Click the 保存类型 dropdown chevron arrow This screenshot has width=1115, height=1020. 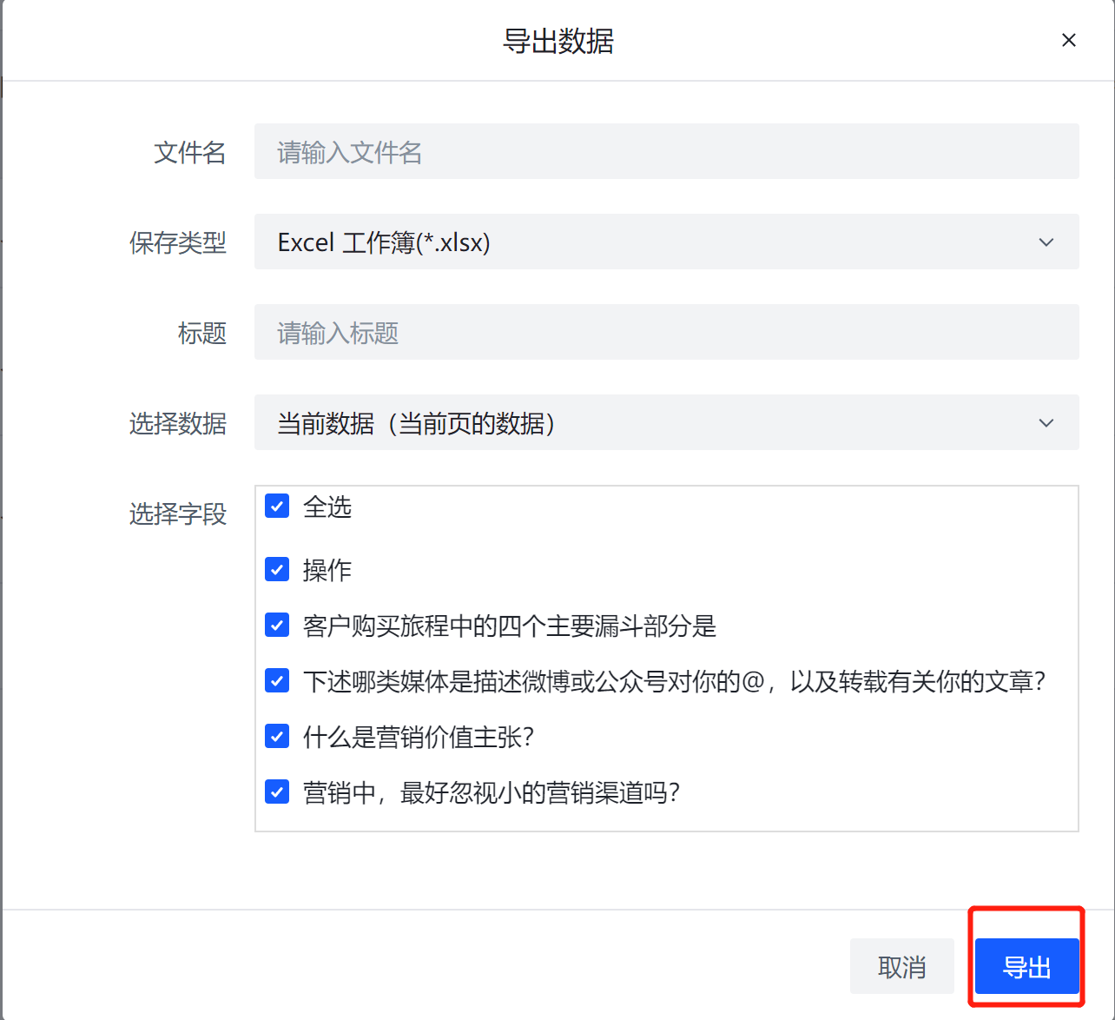pos(1046,242)
